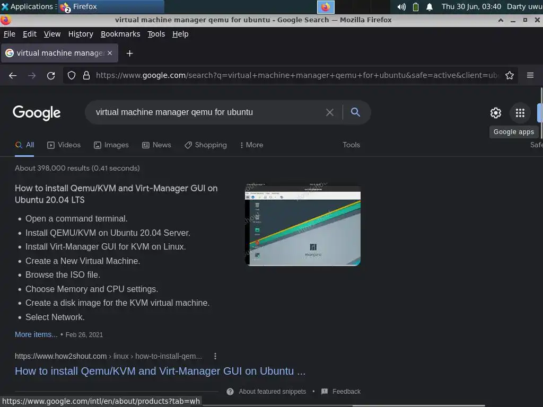Viewport: 543px width, 407px height.
Task: Select the All results tab
Action: [x=24, y=145]
